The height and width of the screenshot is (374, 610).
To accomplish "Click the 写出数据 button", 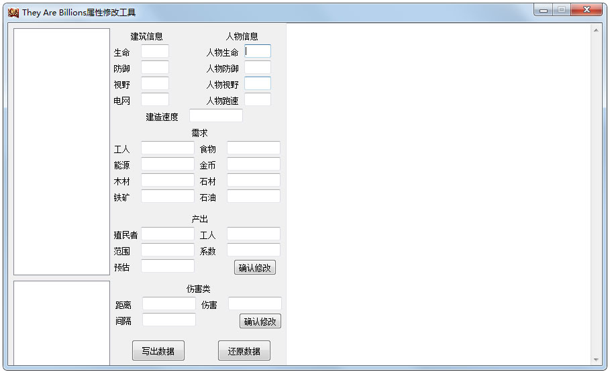I will (158, 350).
